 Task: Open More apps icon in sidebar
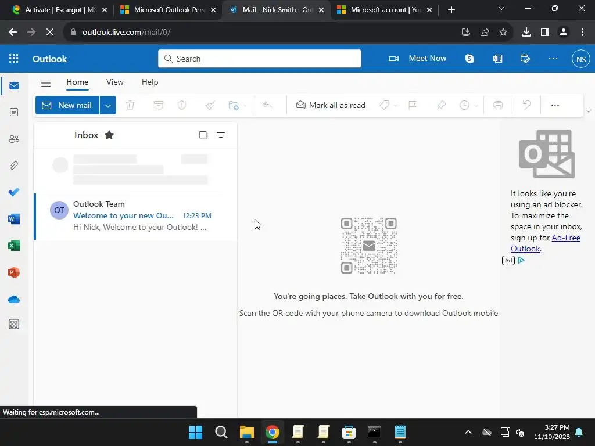[x=14, y=324]
